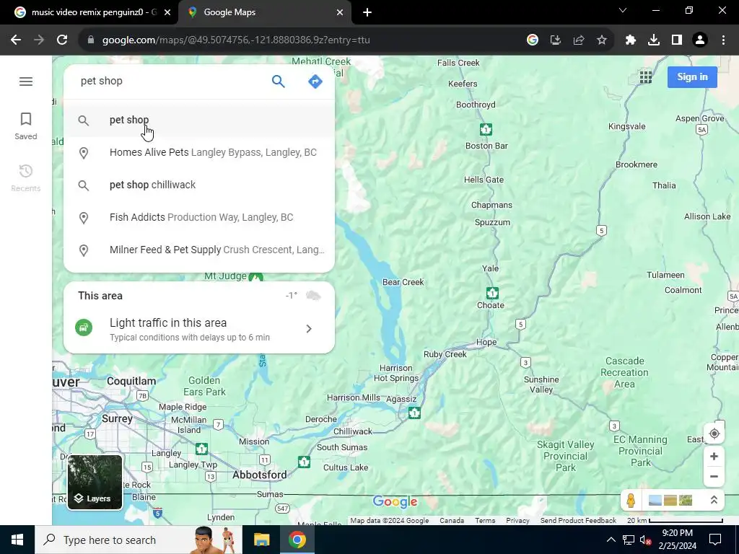Open File Explorer from taskbar

coord(261,540)
